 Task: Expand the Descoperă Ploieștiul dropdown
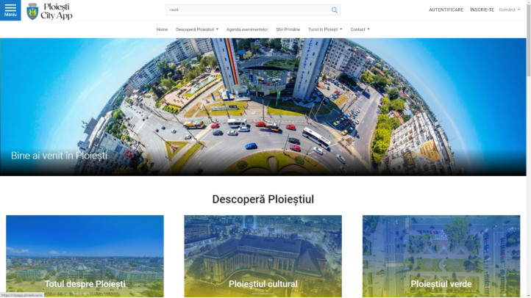click(196, 29)
